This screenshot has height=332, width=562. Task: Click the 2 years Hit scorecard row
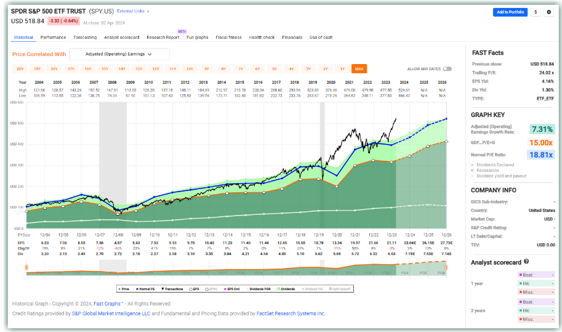(x=537, y=310)
